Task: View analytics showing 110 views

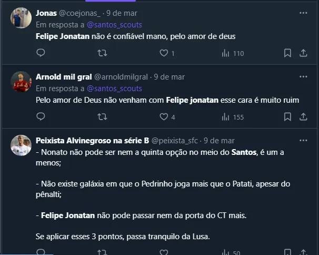Action: [226, 53]
